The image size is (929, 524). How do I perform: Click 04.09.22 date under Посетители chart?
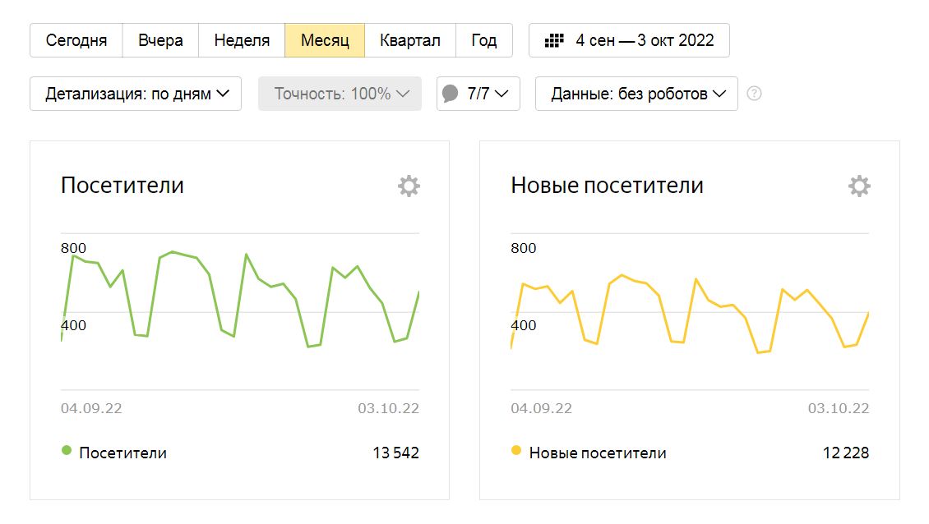click(91, 408)
